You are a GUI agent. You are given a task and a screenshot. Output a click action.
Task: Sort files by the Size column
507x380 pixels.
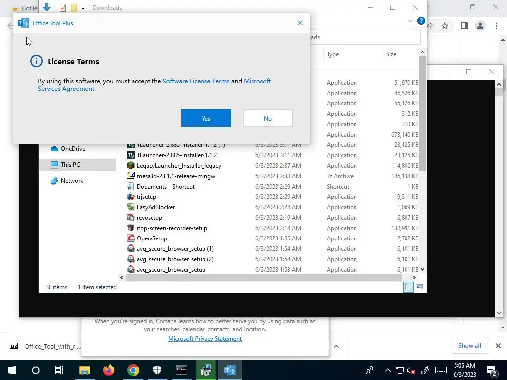coord(391,54)
